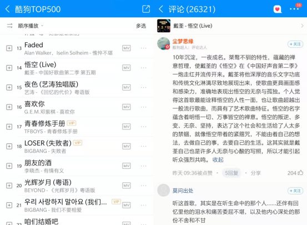Go back from 评论 page
Screen dimensions: 307x225
click(x=161, y=9)
